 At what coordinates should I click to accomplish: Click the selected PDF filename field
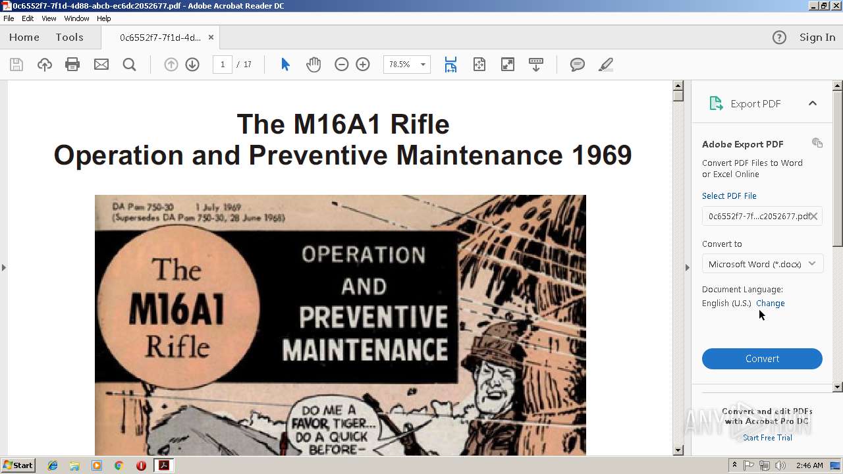pos(762,216)
